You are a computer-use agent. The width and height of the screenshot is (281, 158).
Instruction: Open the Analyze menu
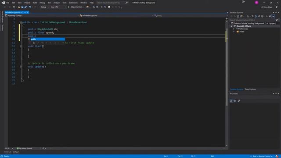point(57,3)
